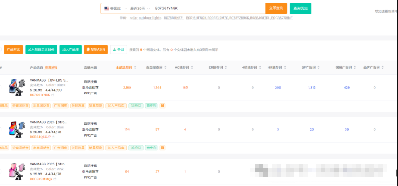Image resolution: width=398 pixels, height=186 pixels.
Task: Click 加入产品库 tag under B07G61YN8K row
Action: 116,106
